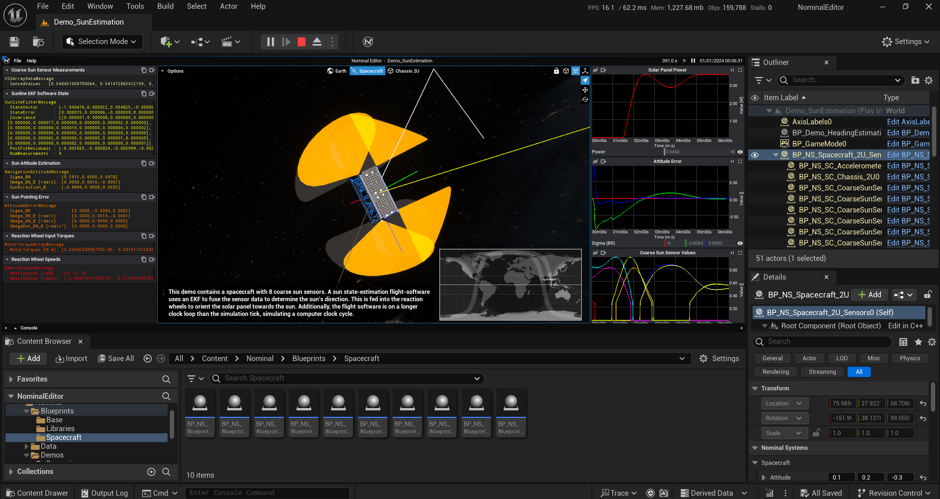Create a new folder in Outliner

tap(915, 80)
